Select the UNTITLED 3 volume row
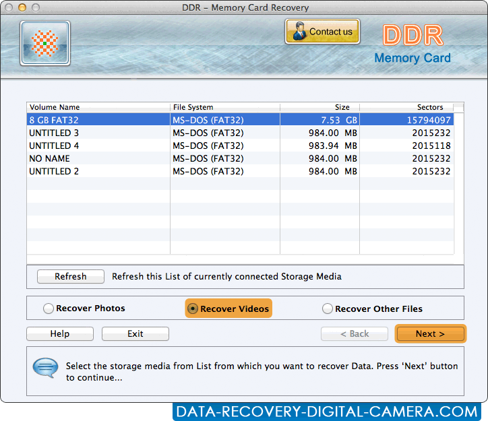 [240, 133]
